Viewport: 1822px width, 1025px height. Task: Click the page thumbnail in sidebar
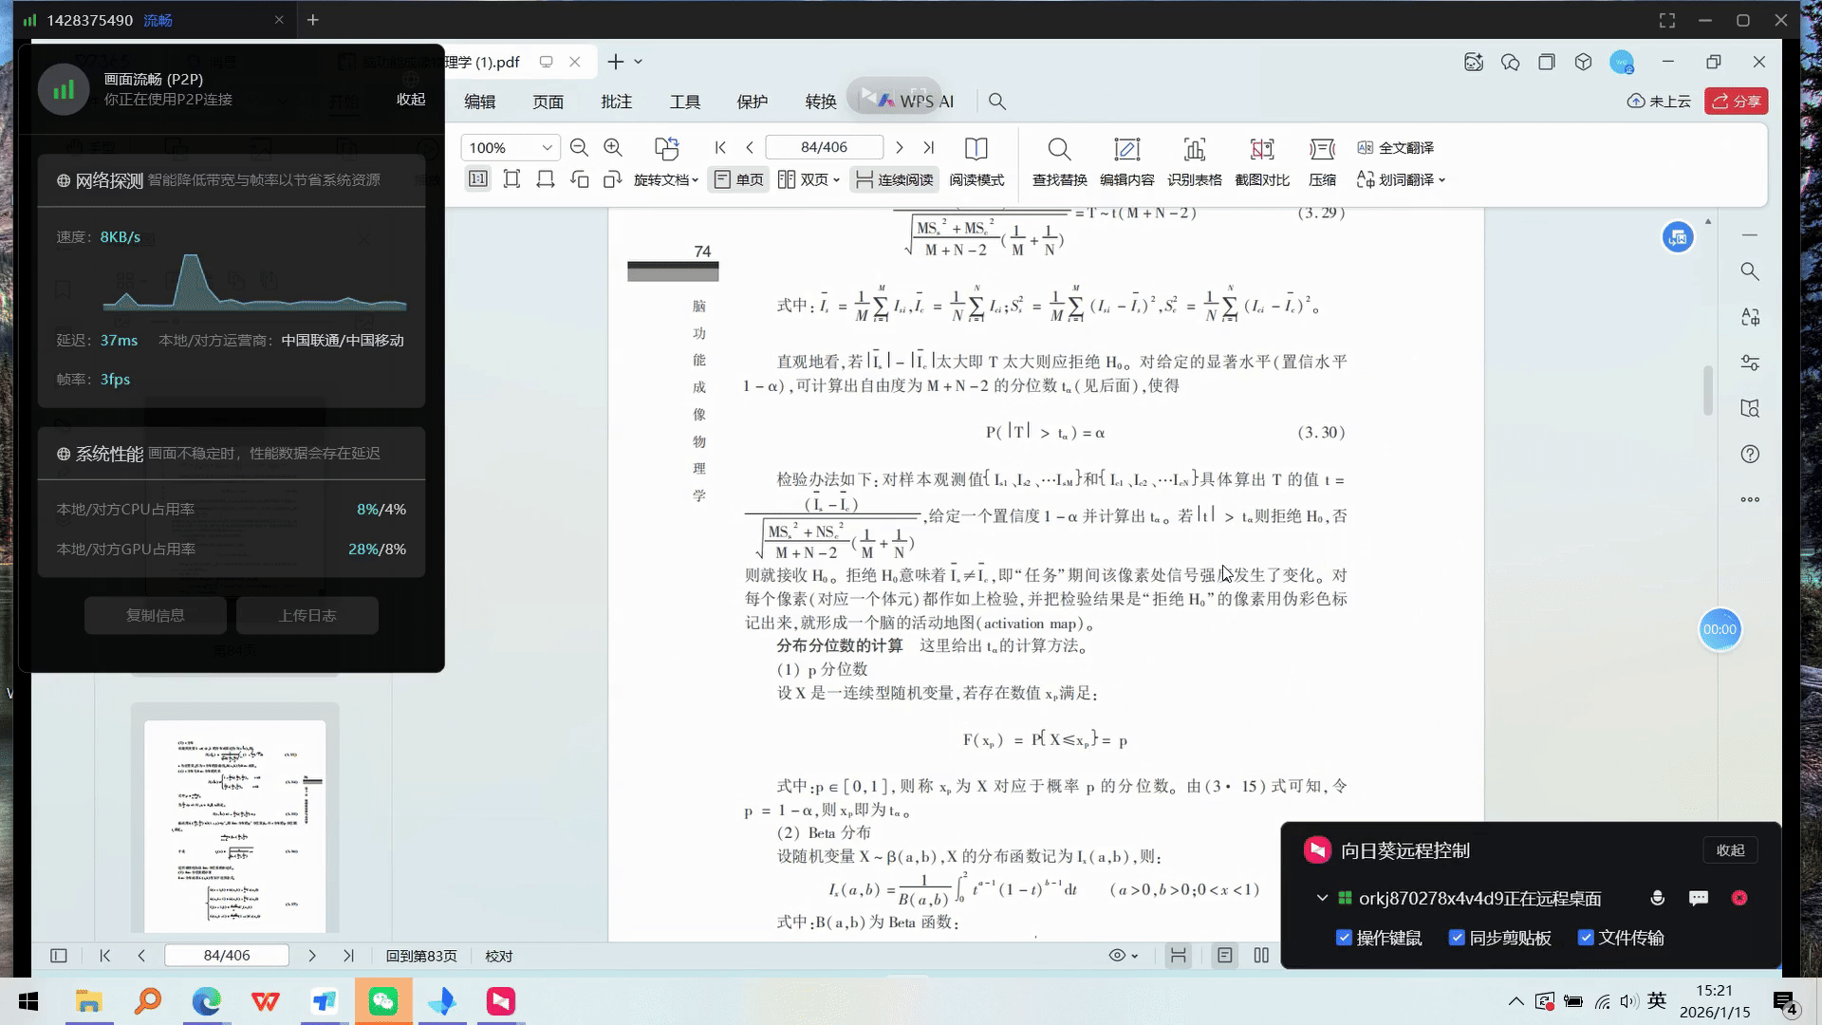(234, 826)
